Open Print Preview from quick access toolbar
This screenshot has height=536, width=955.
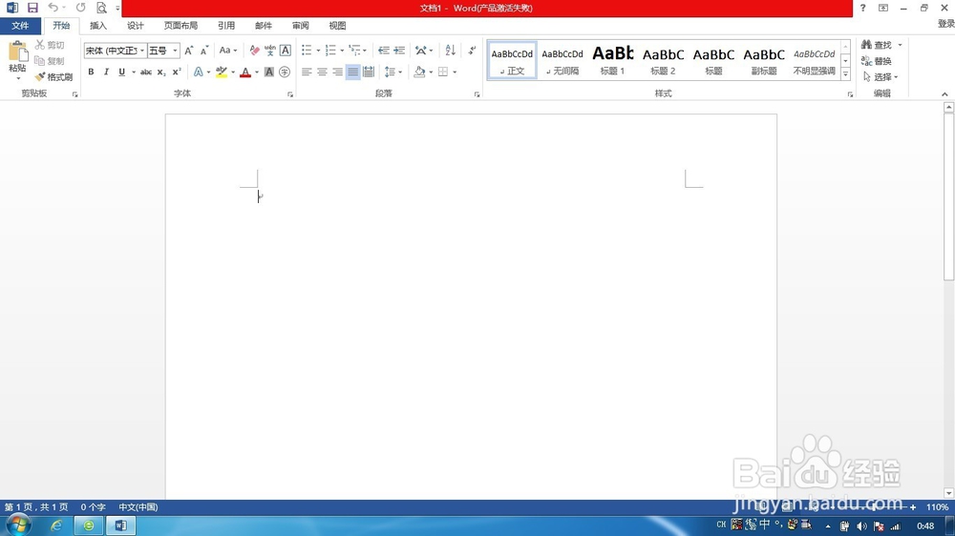pyautogui.click(x=101, y=8)
